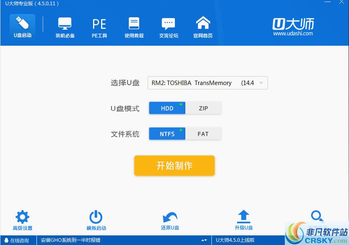Viewport: 349px width, 245px height.
Task: Switch U盘模式 to ZIP
Action: tap(203, 108)
